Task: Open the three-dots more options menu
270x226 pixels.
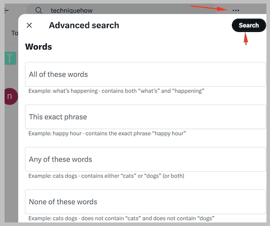Action: click(235, 10)
